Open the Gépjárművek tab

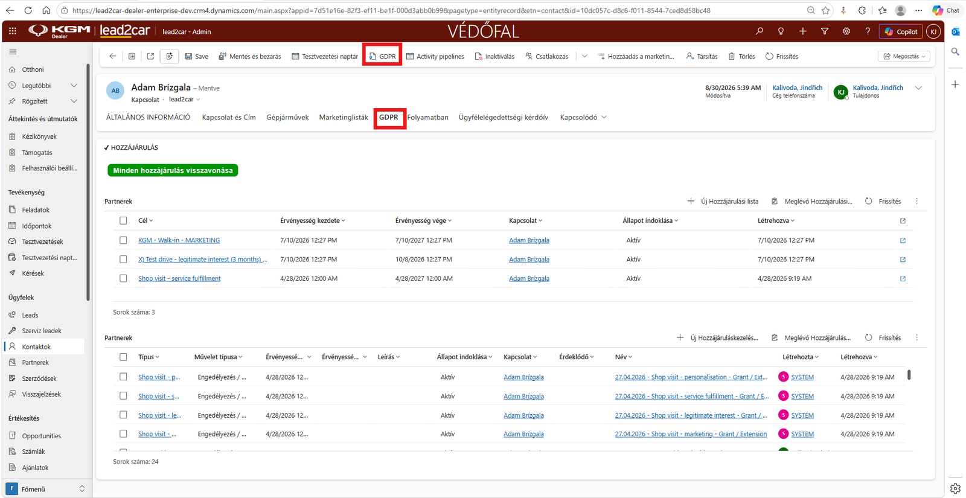(287, 117)
